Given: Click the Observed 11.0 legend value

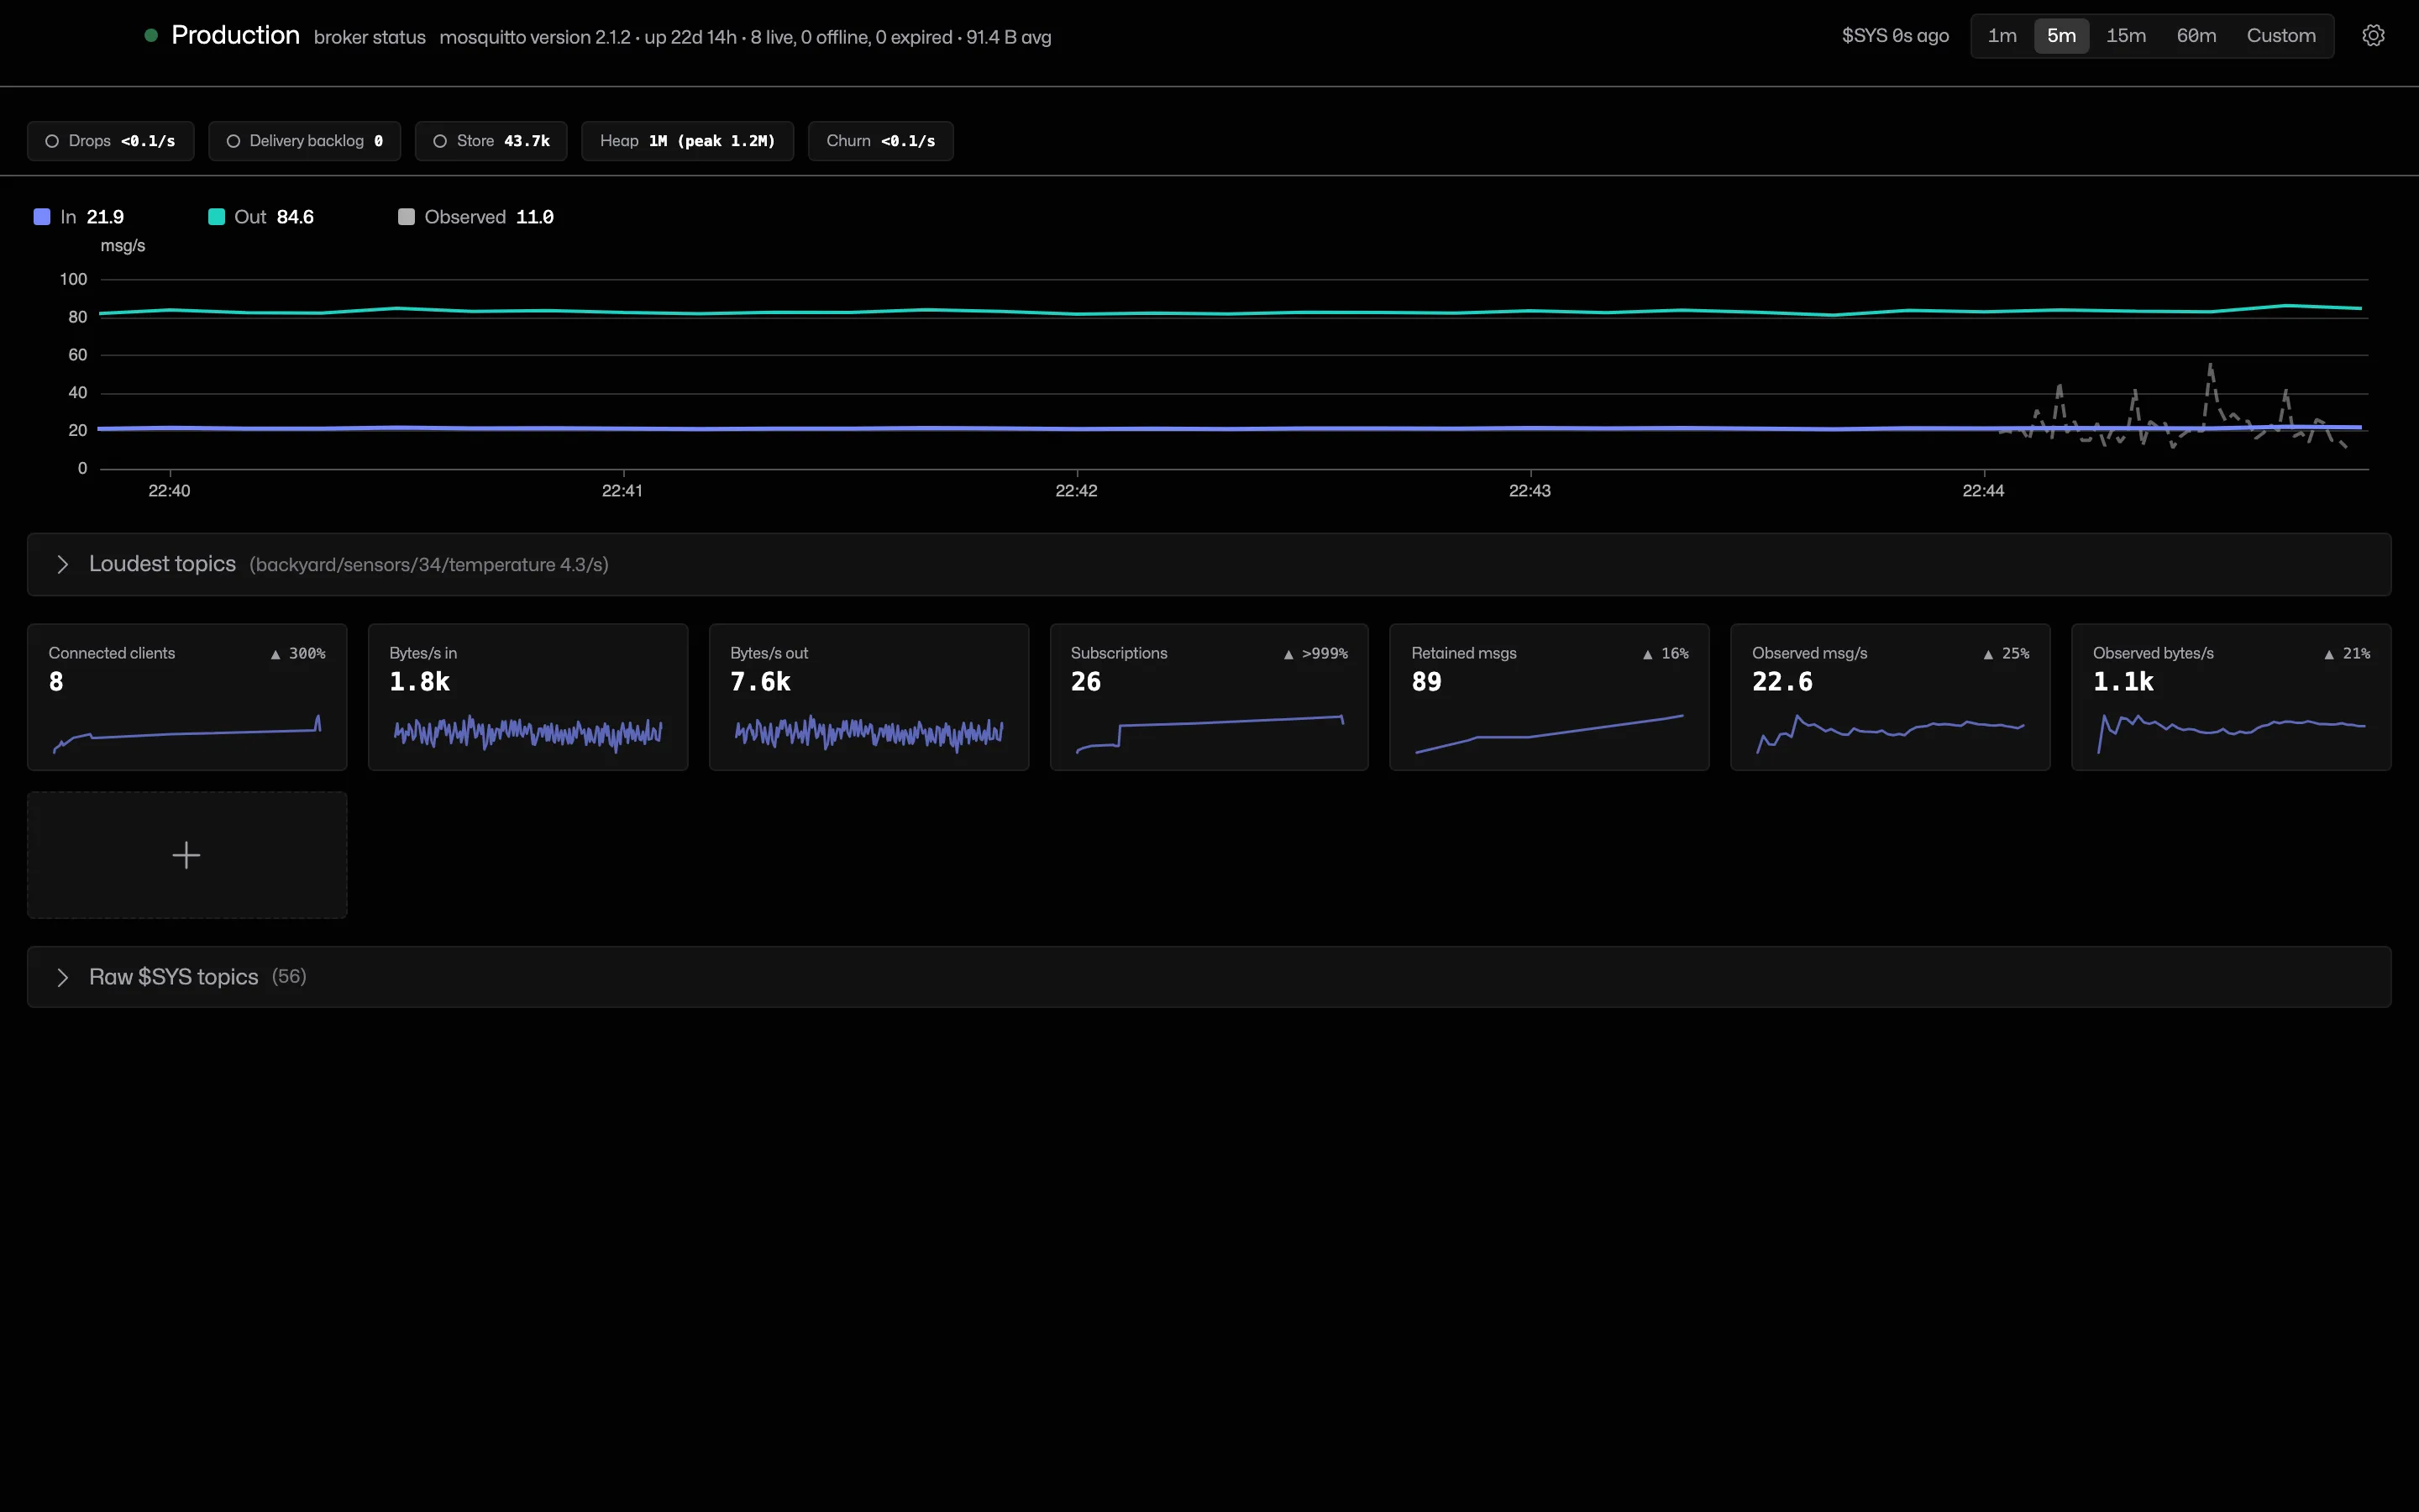Looking at the screenshot, I should pyautogui.click(x=535, y=217).
